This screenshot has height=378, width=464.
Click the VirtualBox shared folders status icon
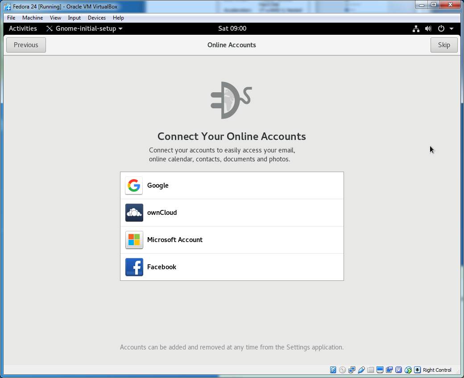click(x=370, y=370)
